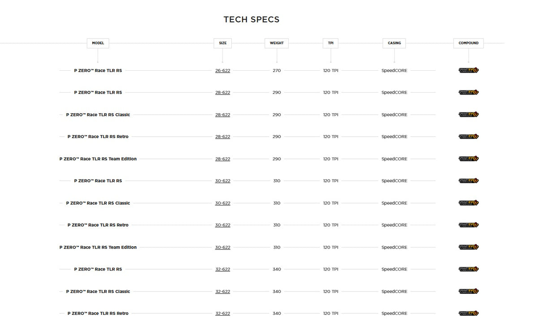Image resolution: width=544 pixels, height=330 pixels.
Task: Select the P ZERO Race TLR RS Team Edition 28-622 model name
Action: (98, 159)
